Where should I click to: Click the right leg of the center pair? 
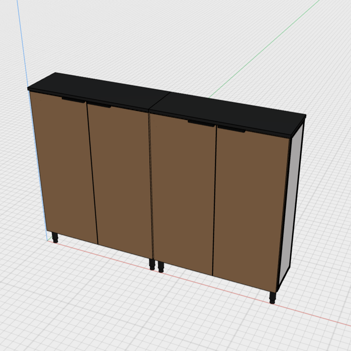[161, 267]
